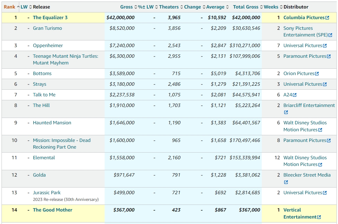Open Bleecker Street Media distributor link
The width and height of the screenshot is (338, 224).
click(307, 175)
